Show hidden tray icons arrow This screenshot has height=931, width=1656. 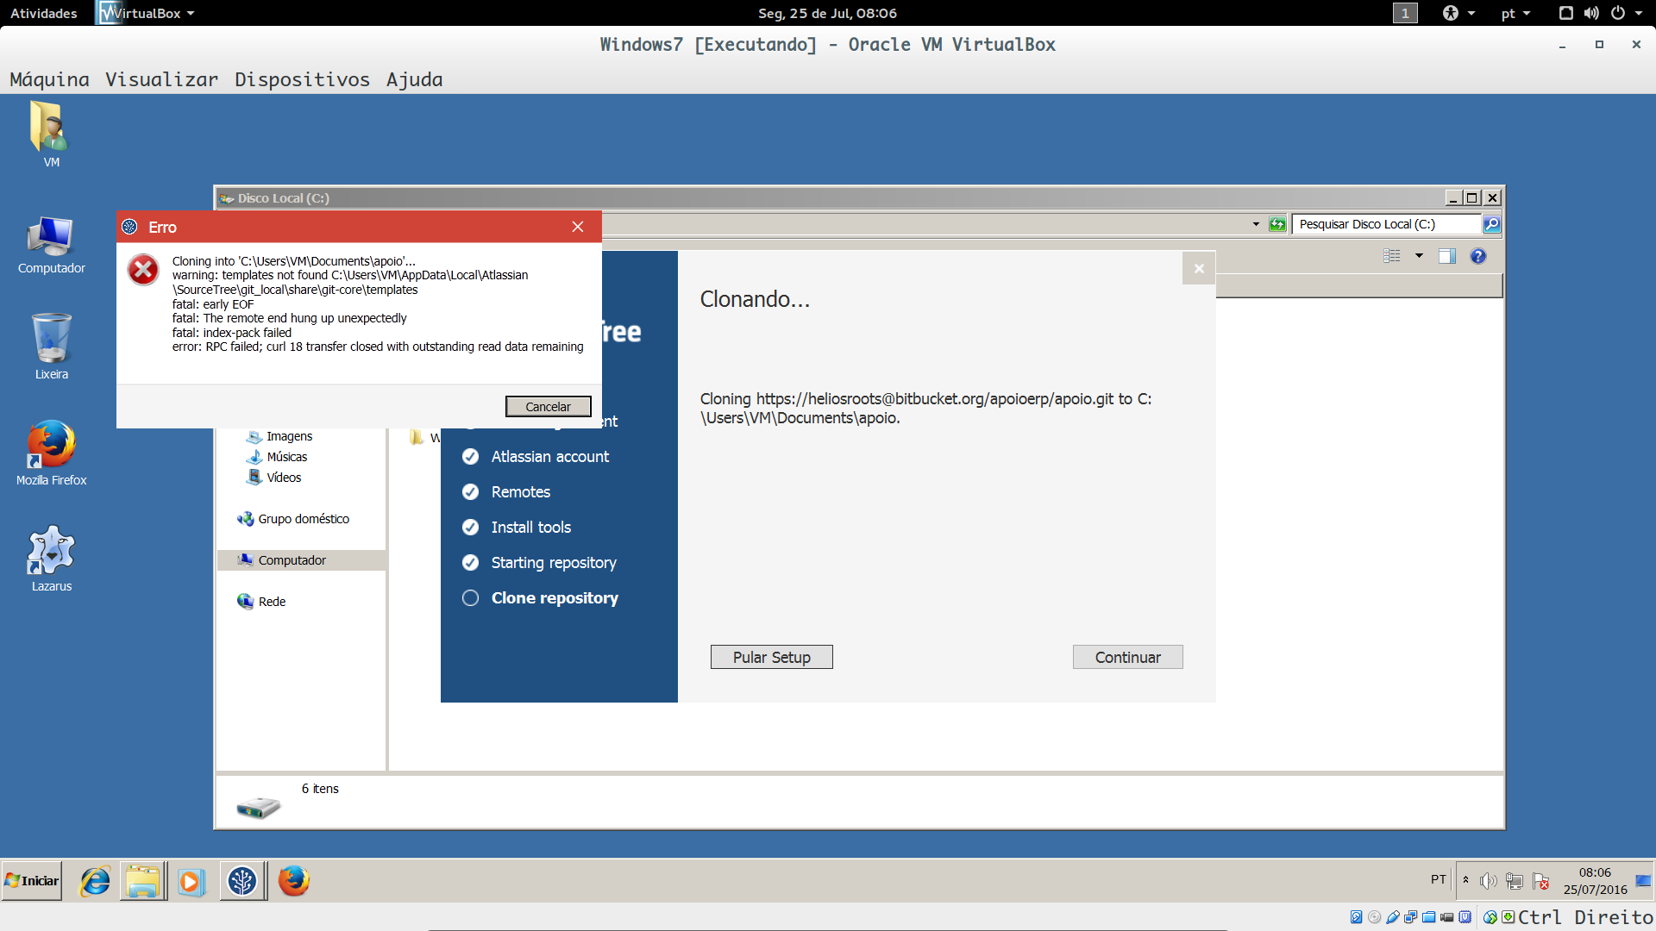(x=1465, y=880)
